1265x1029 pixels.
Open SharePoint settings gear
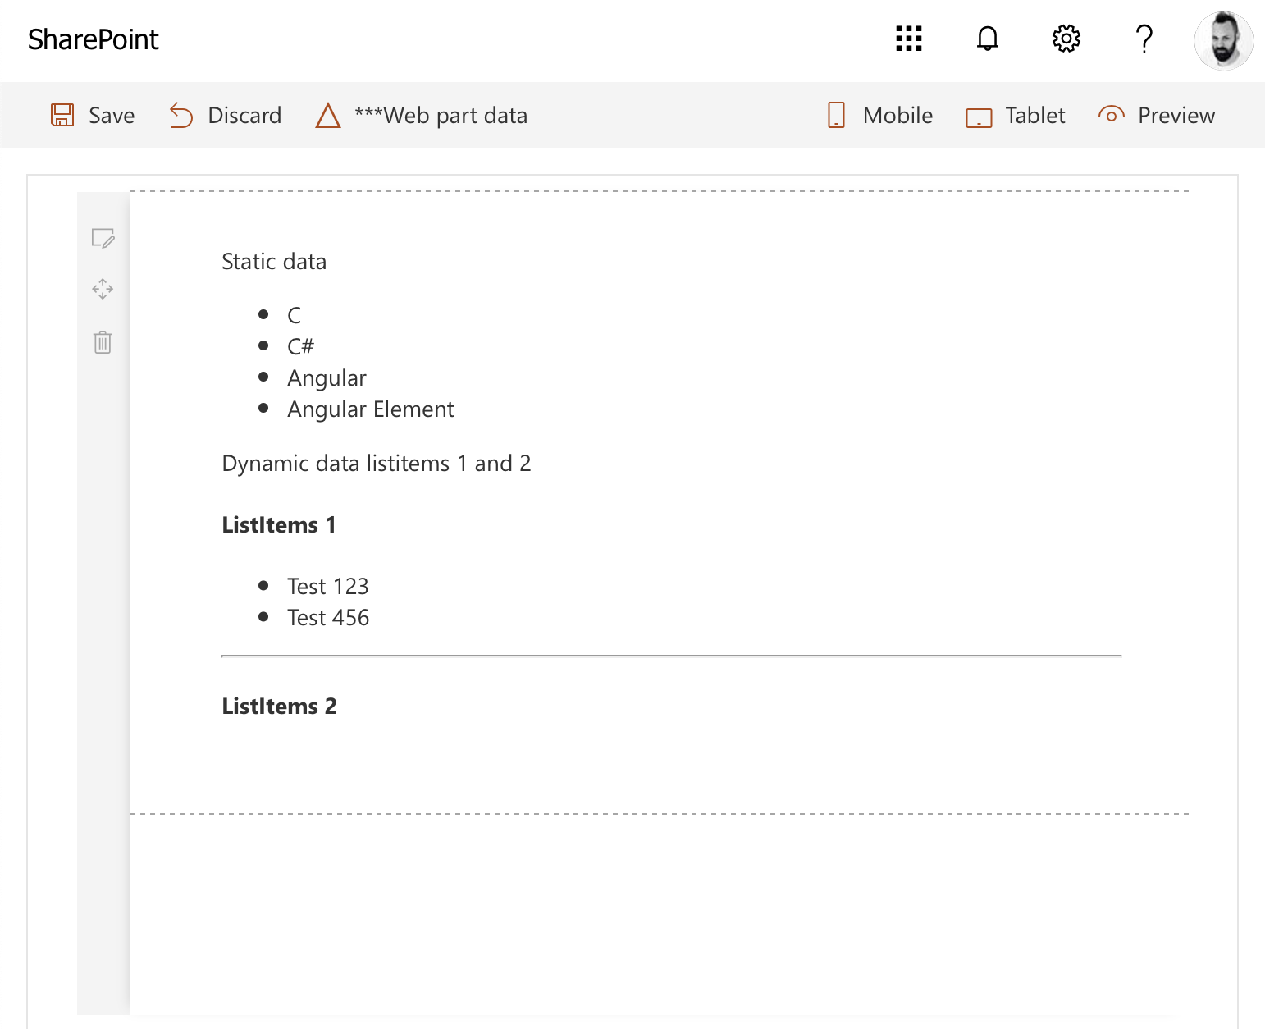point(1065,39)
